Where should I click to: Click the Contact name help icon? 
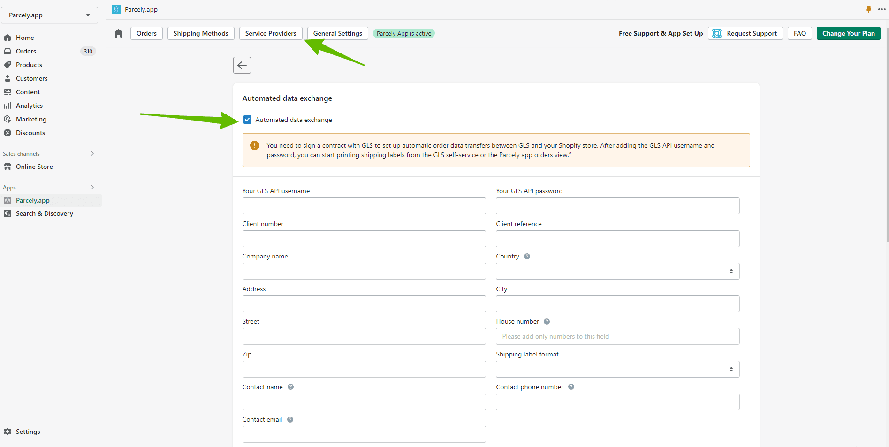pos(290,387)
